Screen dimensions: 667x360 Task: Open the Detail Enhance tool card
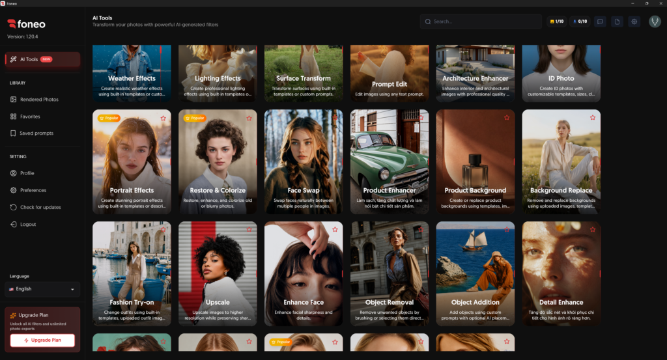pos(561,273)
